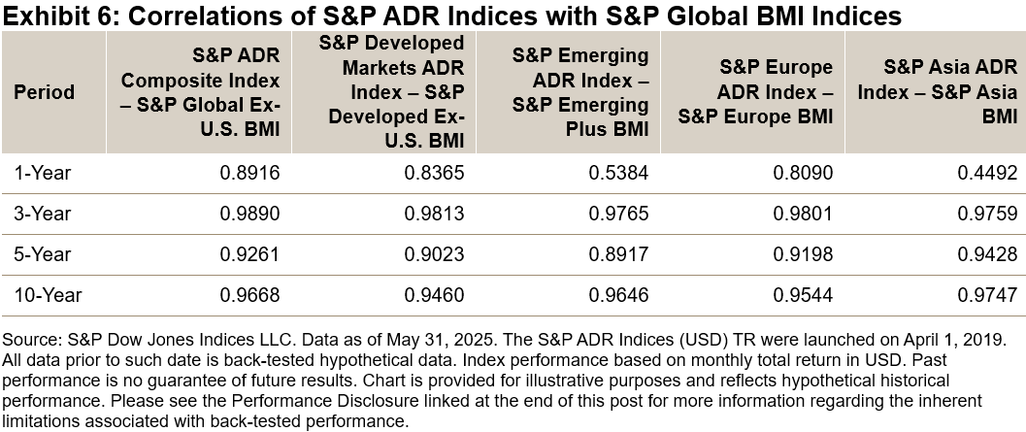Select the 0.9813 value cell
Viewport: 1026px width, 432px height.
click(x=436, y=214)
